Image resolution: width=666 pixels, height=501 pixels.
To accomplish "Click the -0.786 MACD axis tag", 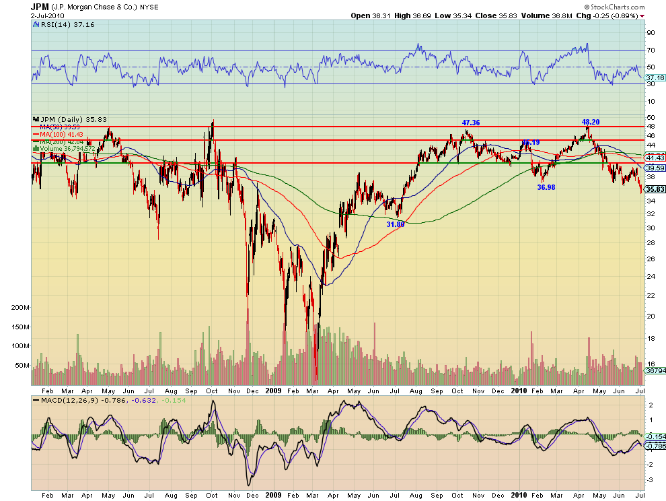I will click(655, 446).
